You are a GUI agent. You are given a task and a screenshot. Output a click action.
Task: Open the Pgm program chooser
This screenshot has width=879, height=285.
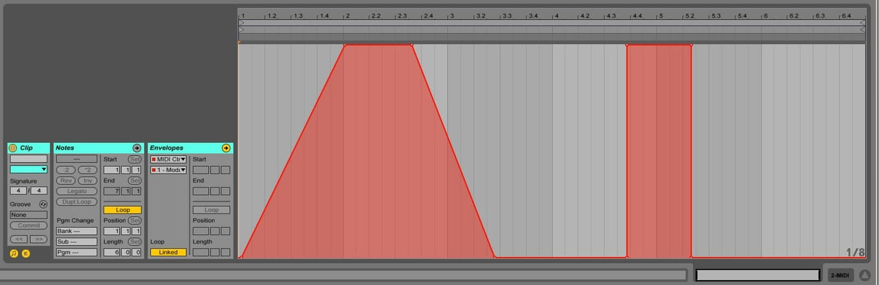coord(76,253)
